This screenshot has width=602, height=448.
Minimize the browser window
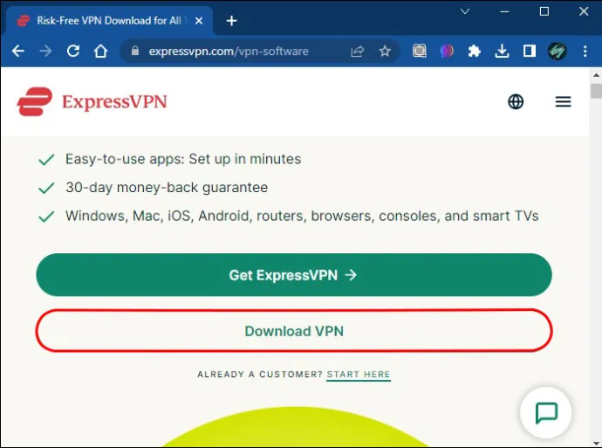click(x=504, y=11)
